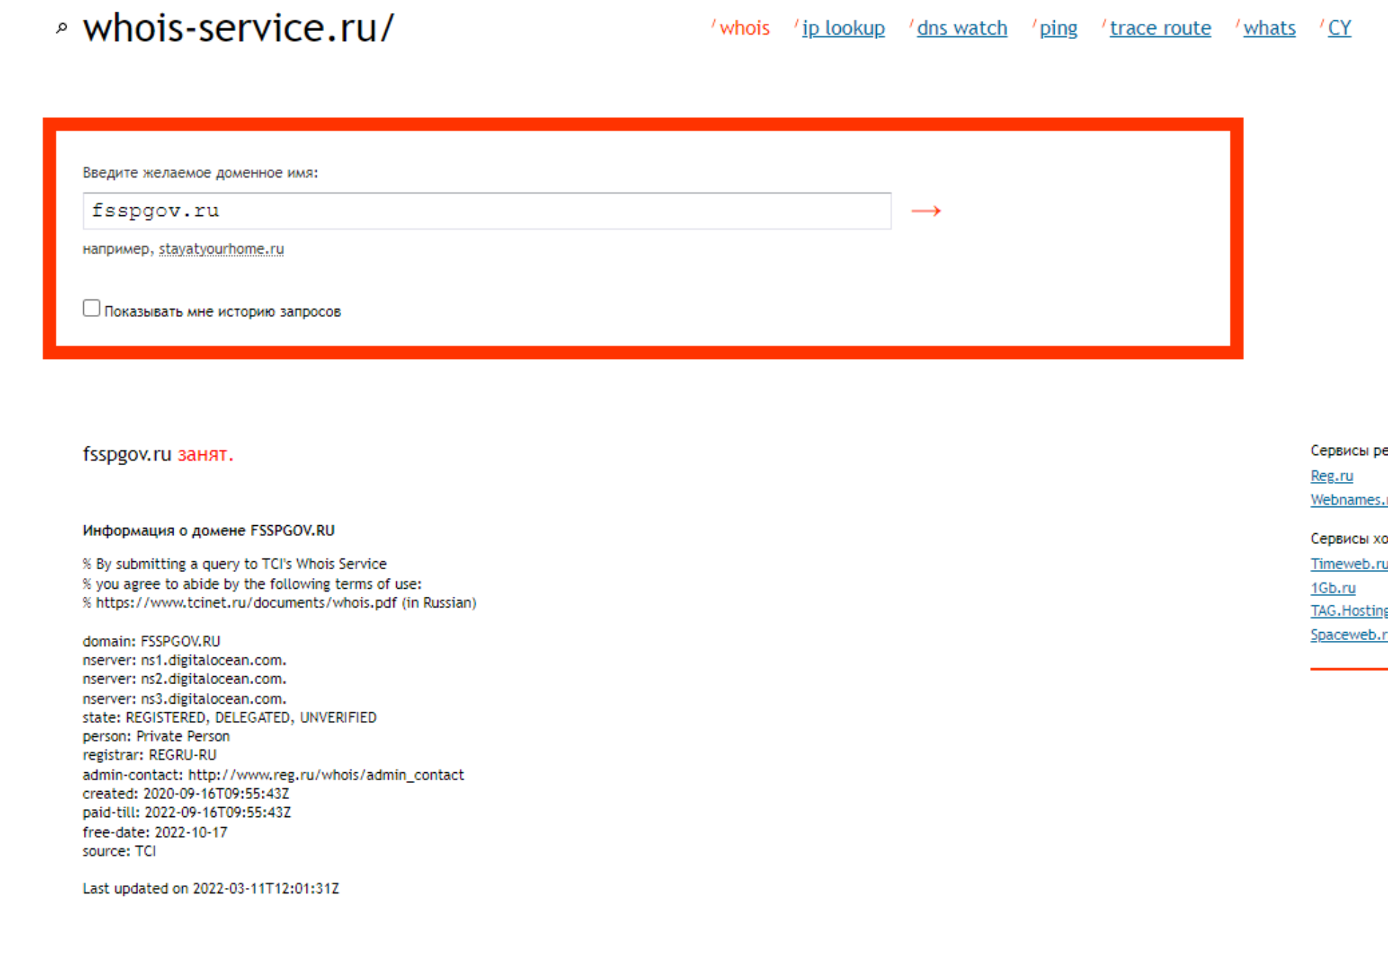Select the whats menu link

1269,28
